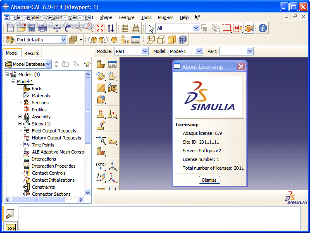This screenshot has width=310, height=233.
Task: Select the Create Datum Point XYZ tool
Action: tap(101, 166)
